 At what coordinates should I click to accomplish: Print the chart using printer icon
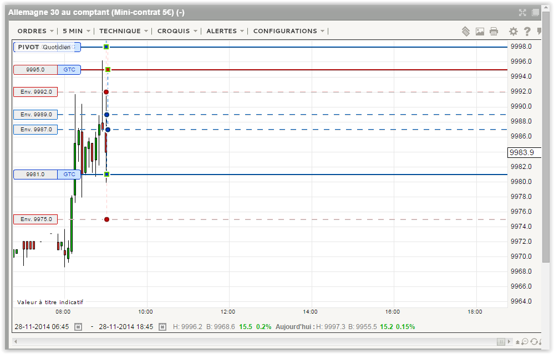pos(494,32)
